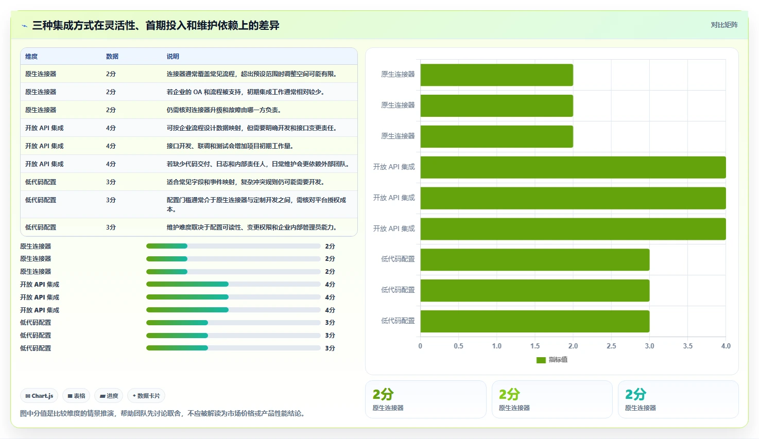Click 开放 API 集成 cell in the 可按企业流程 row

point(44,128)
